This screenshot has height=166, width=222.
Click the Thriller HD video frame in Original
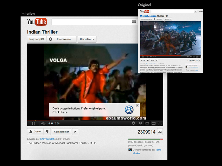tap(171, 38)
